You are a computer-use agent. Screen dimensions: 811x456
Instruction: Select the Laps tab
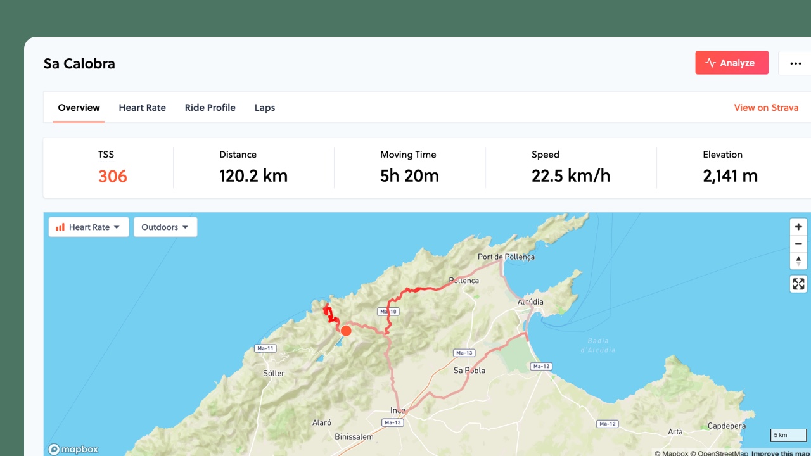264,108
